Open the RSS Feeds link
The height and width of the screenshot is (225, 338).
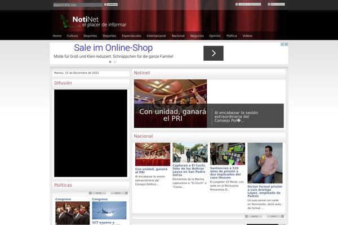pos(276,4)
